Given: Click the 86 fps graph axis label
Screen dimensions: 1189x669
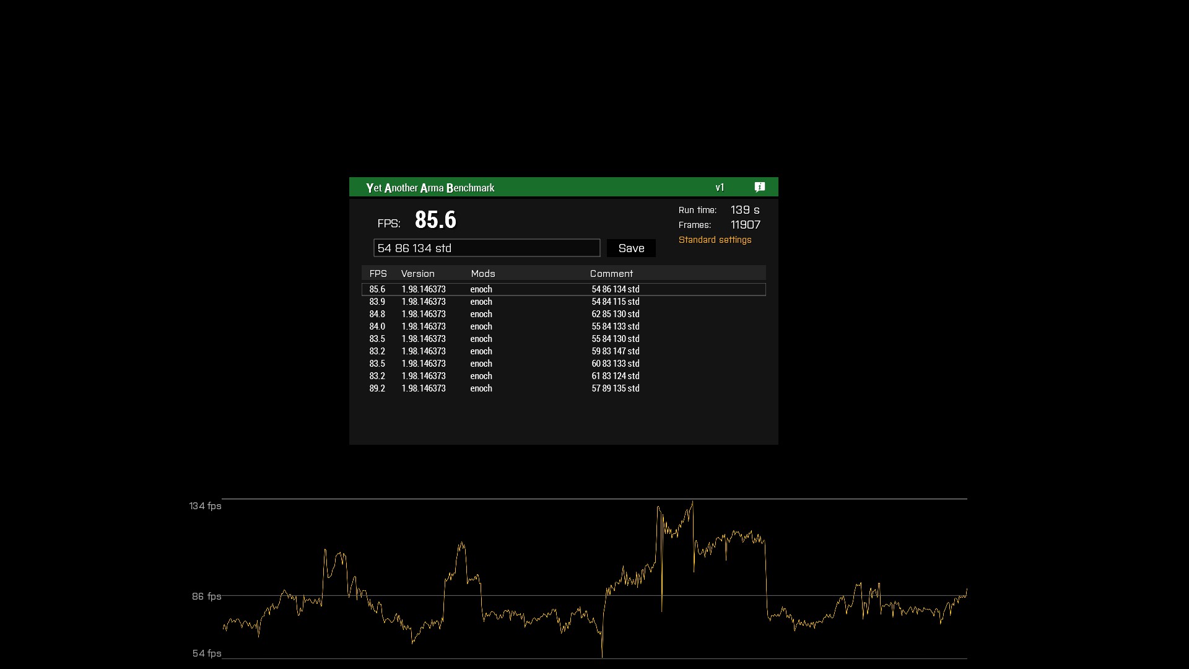Looking at the screenshot, I should coord(206,597).
